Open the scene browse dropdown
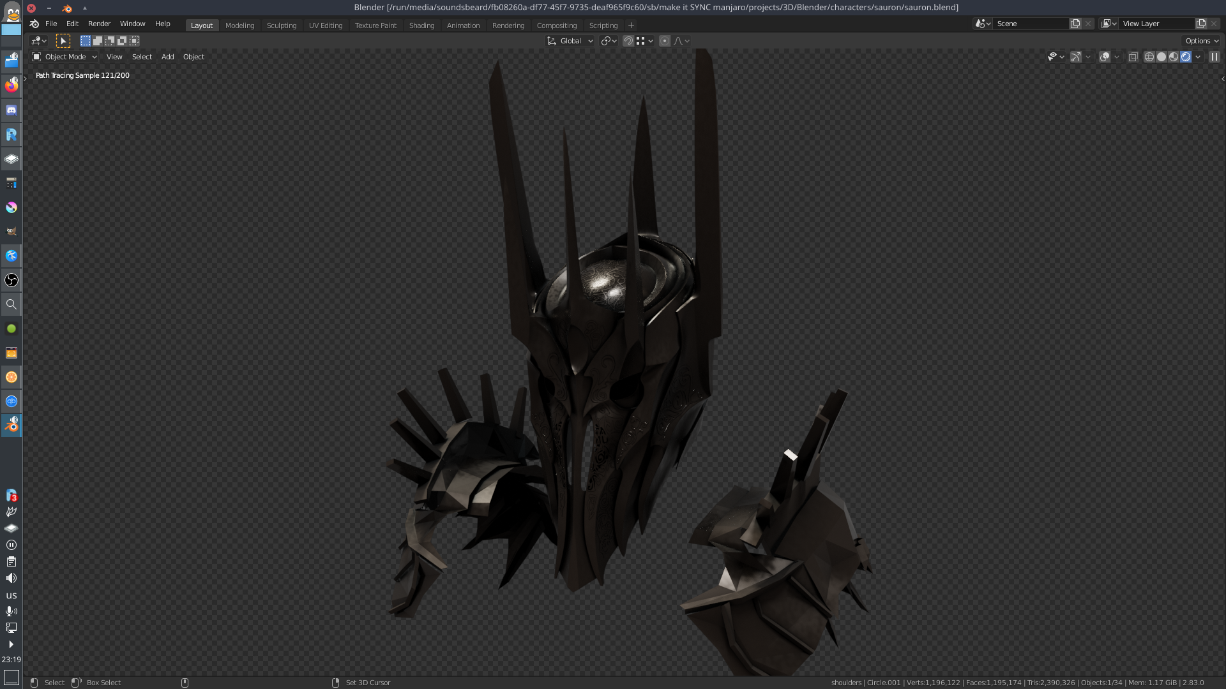The width and height of the screenshot is (1226, 689). [x=983, y=24]
